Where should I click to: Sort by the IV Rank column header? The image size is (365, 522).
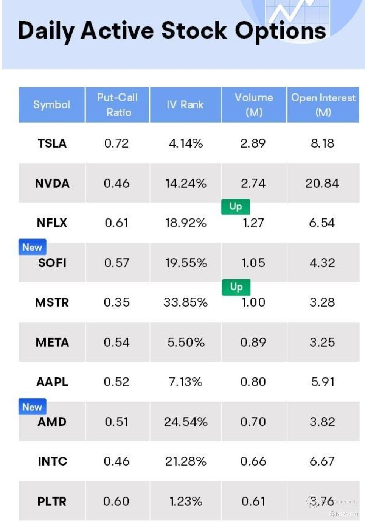tap(185, 104)
